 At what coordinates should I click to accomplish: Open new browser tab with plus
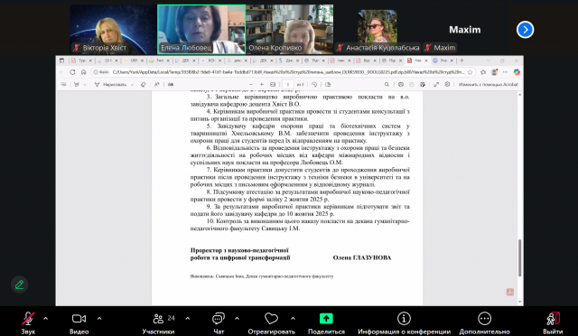coord(461,61)
